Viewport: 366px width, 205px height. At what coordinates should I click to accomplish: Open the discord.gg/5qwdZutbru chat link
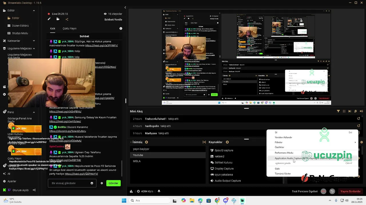[67, 131]
